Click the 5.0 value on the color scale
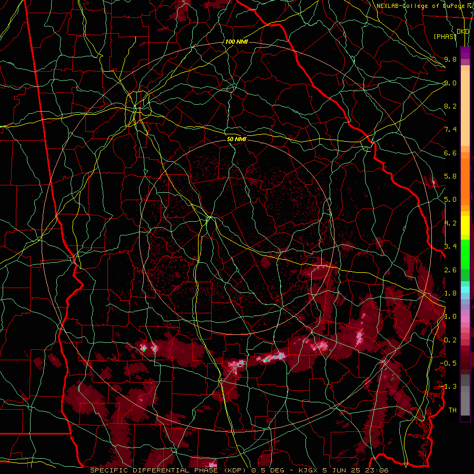 (450, 200)
